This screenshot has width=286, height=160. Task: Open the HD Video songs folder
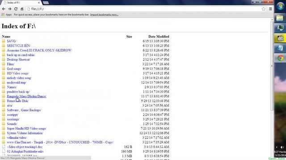(18, 73)
